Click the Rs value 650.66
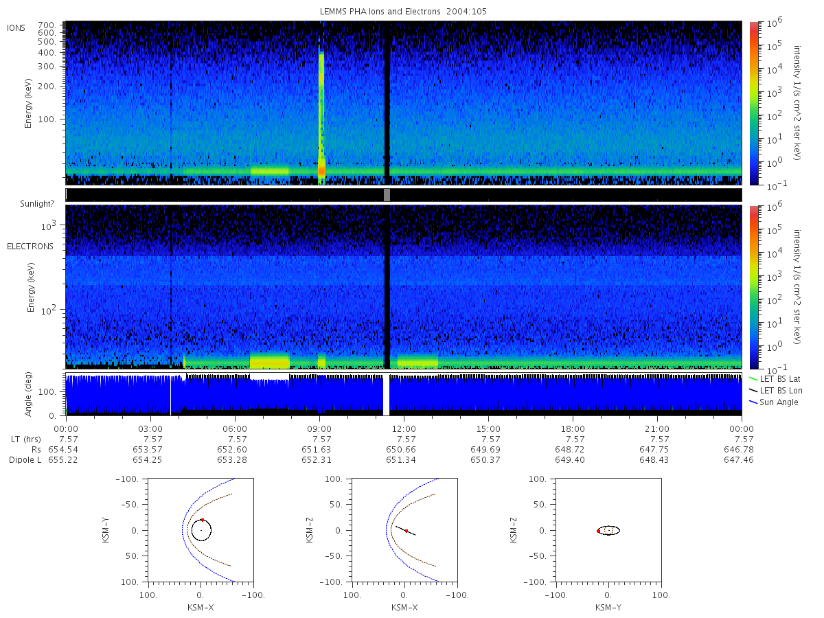 coord(400,449)
